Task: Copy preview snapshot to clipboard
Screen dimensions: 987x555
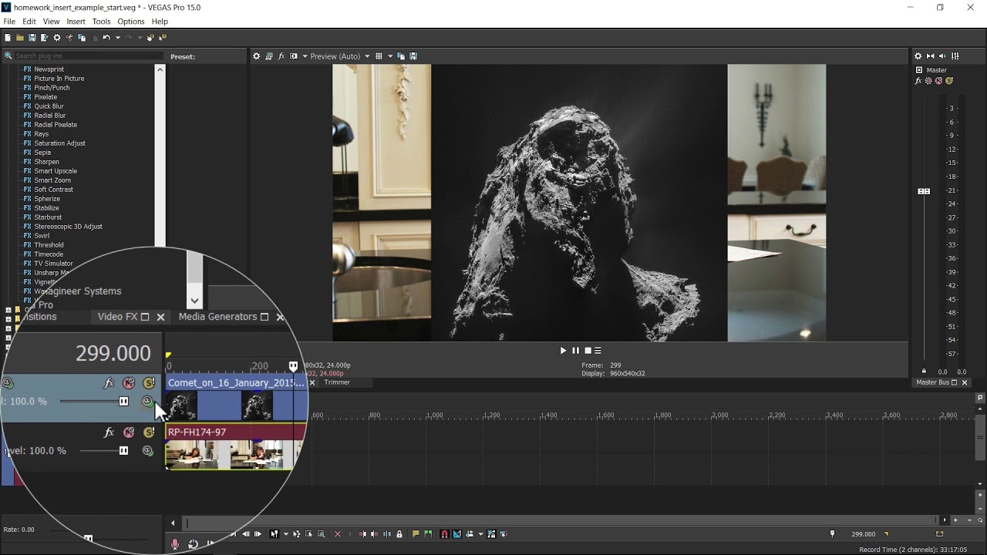Action: 401,56
